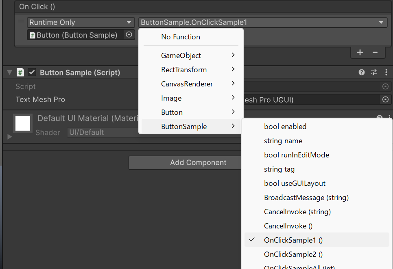
Task: Click the white material preview swatch
Action: [23, 123]
